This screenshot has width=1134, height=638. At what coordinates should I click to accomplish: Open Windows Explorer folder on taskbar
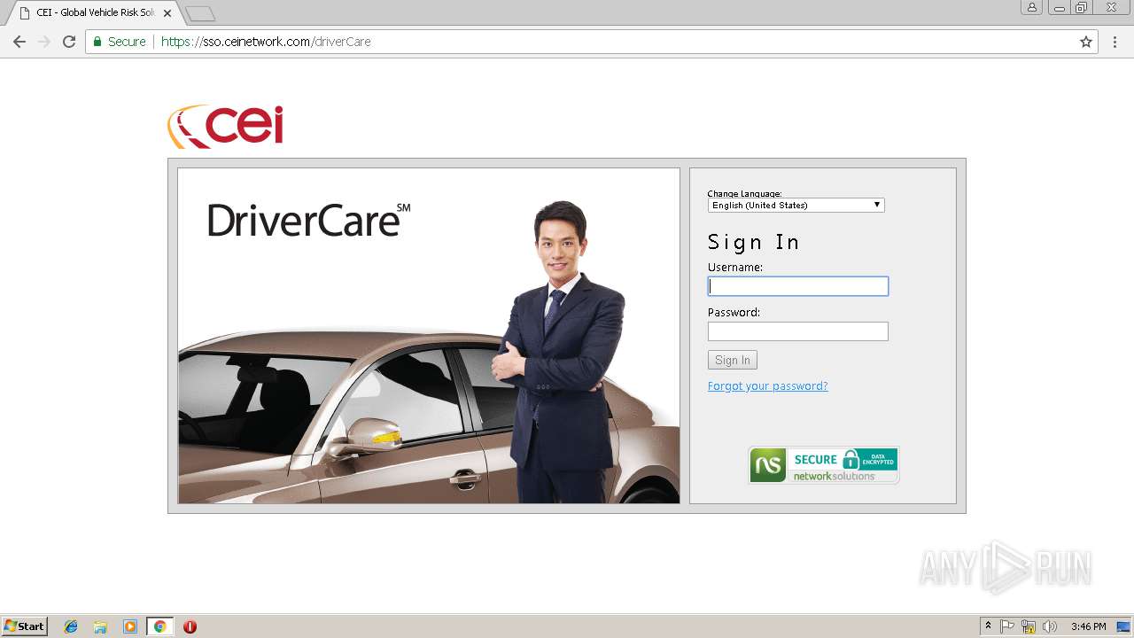[x=100, y=626]
